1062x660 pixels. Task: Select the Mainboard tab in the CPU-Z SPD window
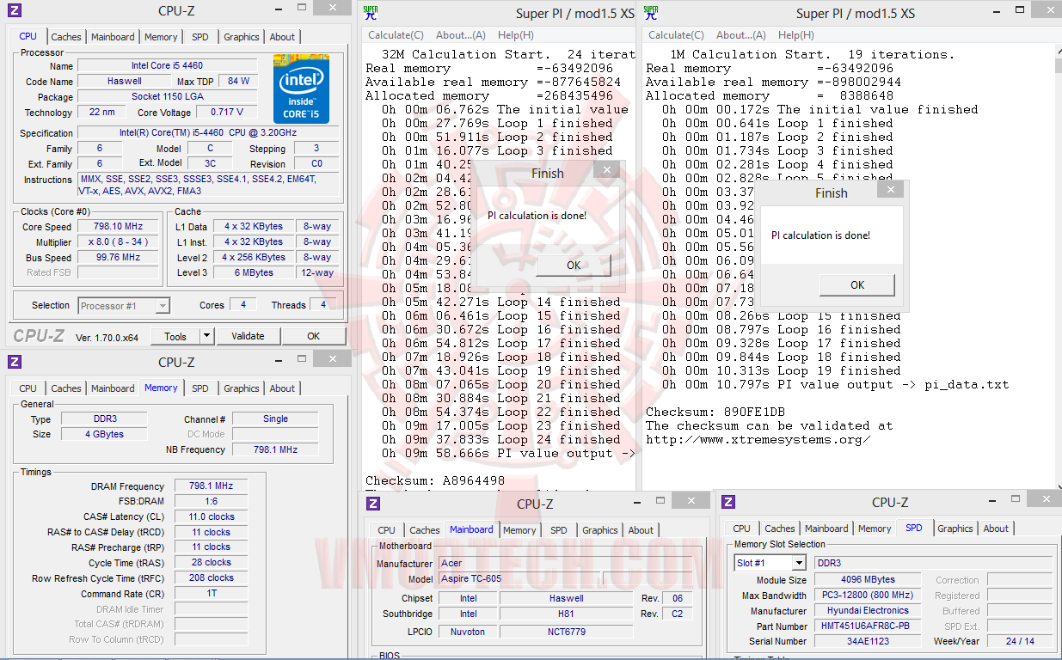point(826,529)
